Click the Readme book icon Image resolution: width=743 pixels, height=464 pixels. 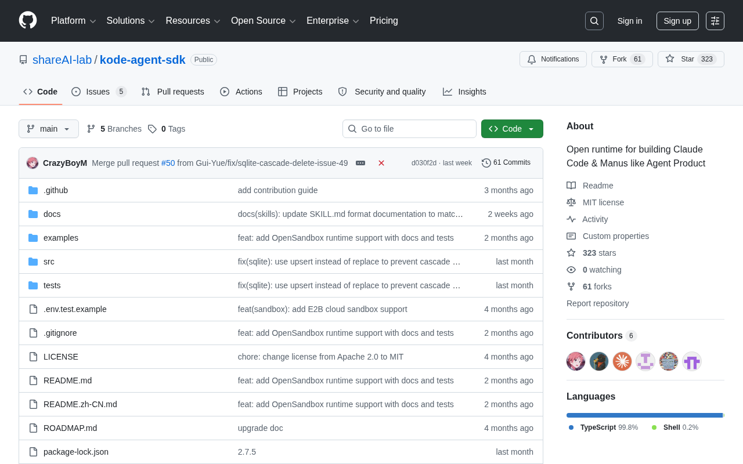(571, 186)
